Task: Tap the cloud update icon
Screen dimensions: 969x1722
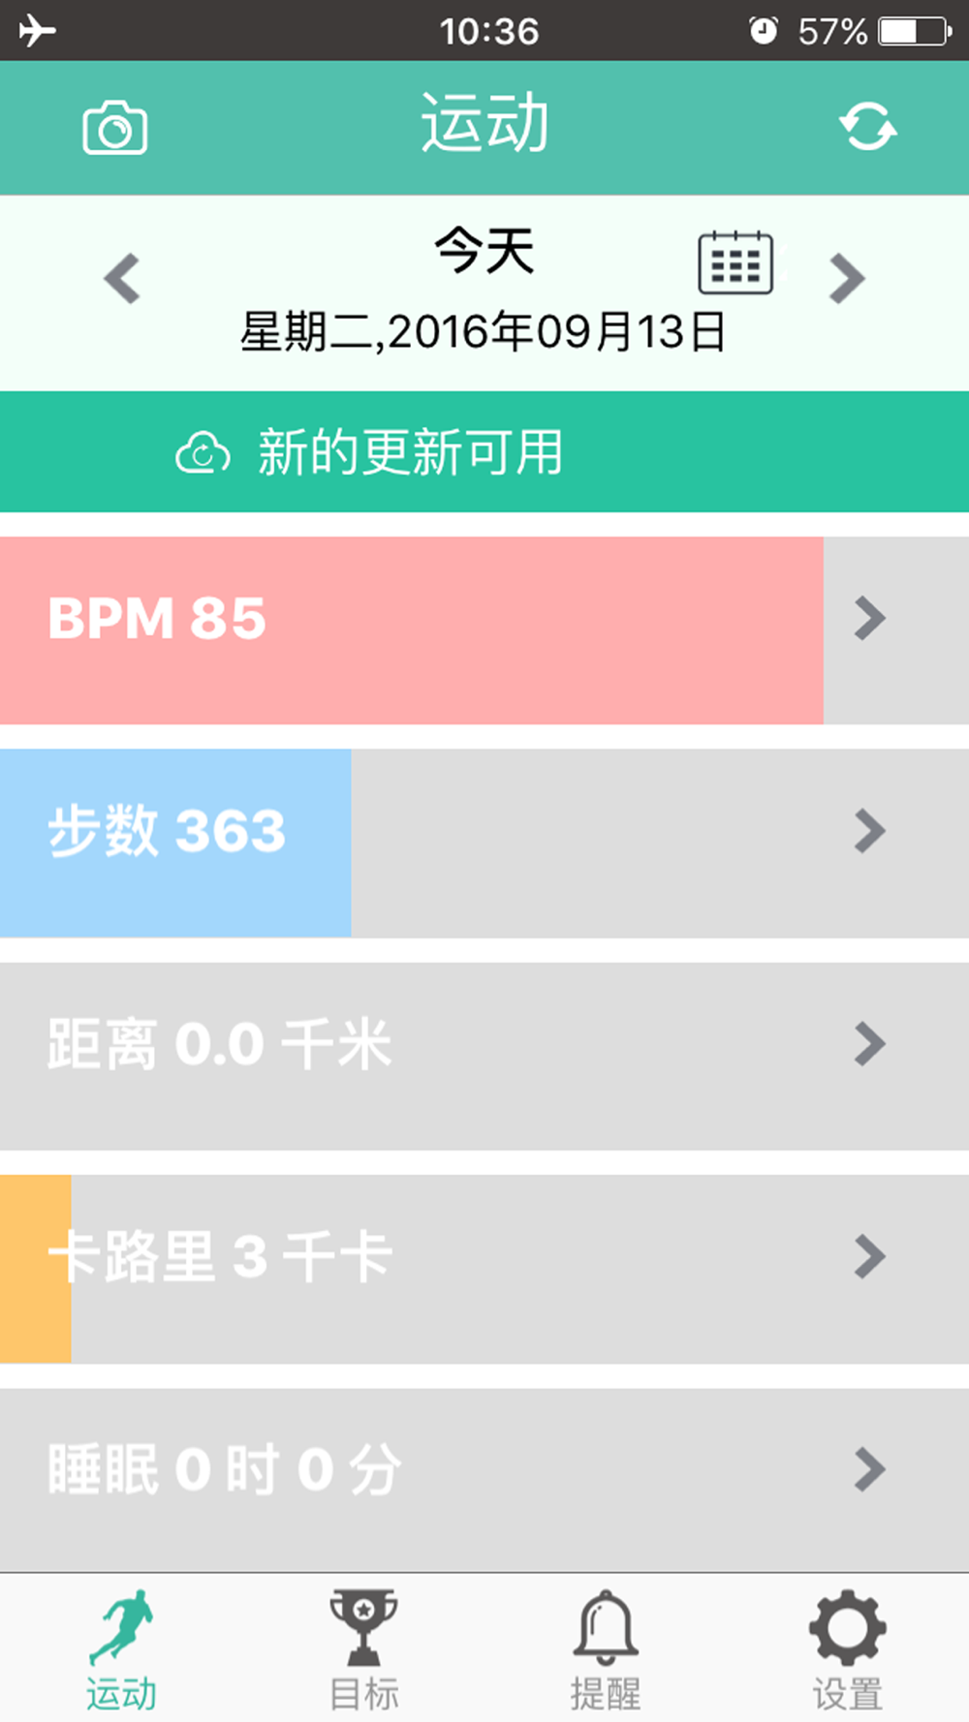Action: pos(203,452)
